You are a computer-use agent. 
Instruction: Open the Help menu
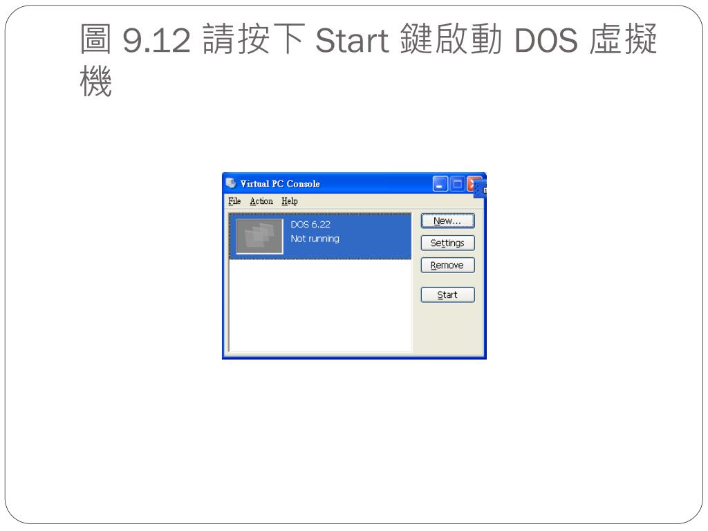[290, 201]
